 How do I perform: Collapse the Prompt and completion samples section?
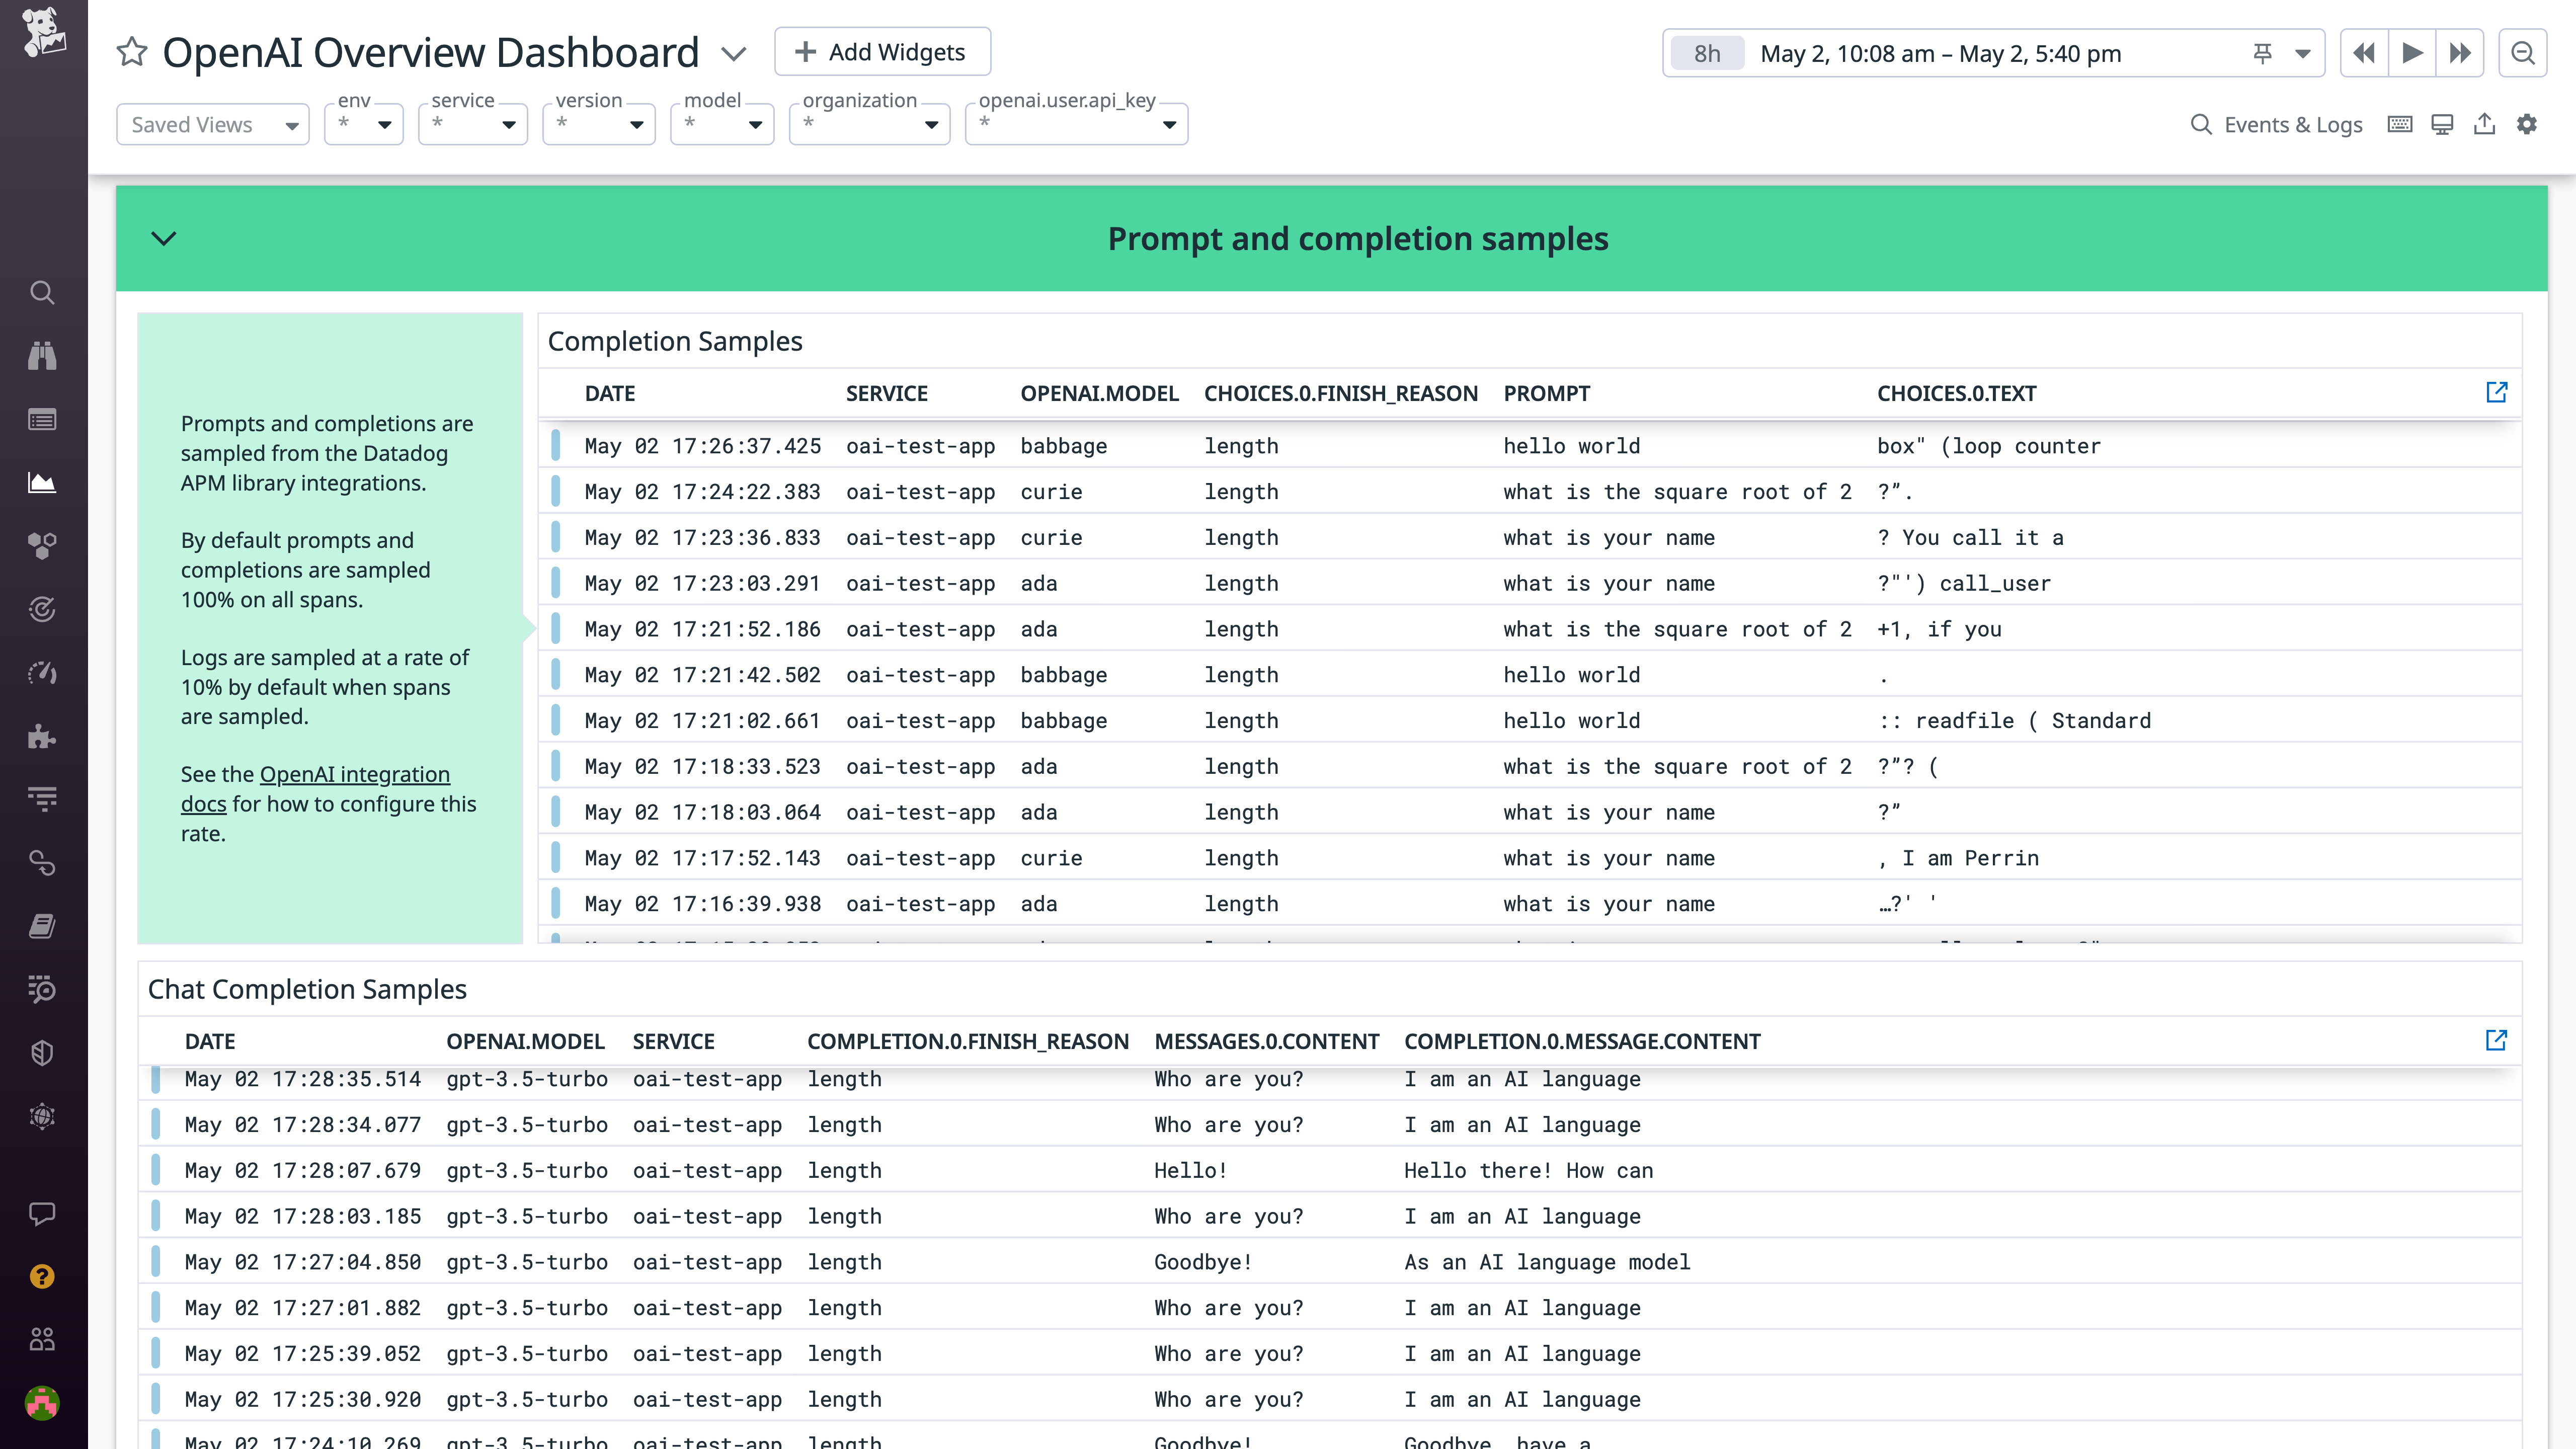pos(163,238)
